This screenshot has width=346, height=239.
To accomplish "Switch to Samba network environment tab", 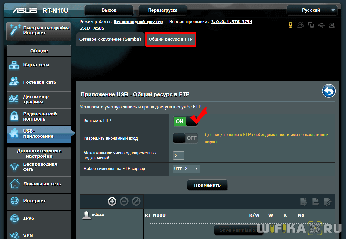I will [110, 39].
